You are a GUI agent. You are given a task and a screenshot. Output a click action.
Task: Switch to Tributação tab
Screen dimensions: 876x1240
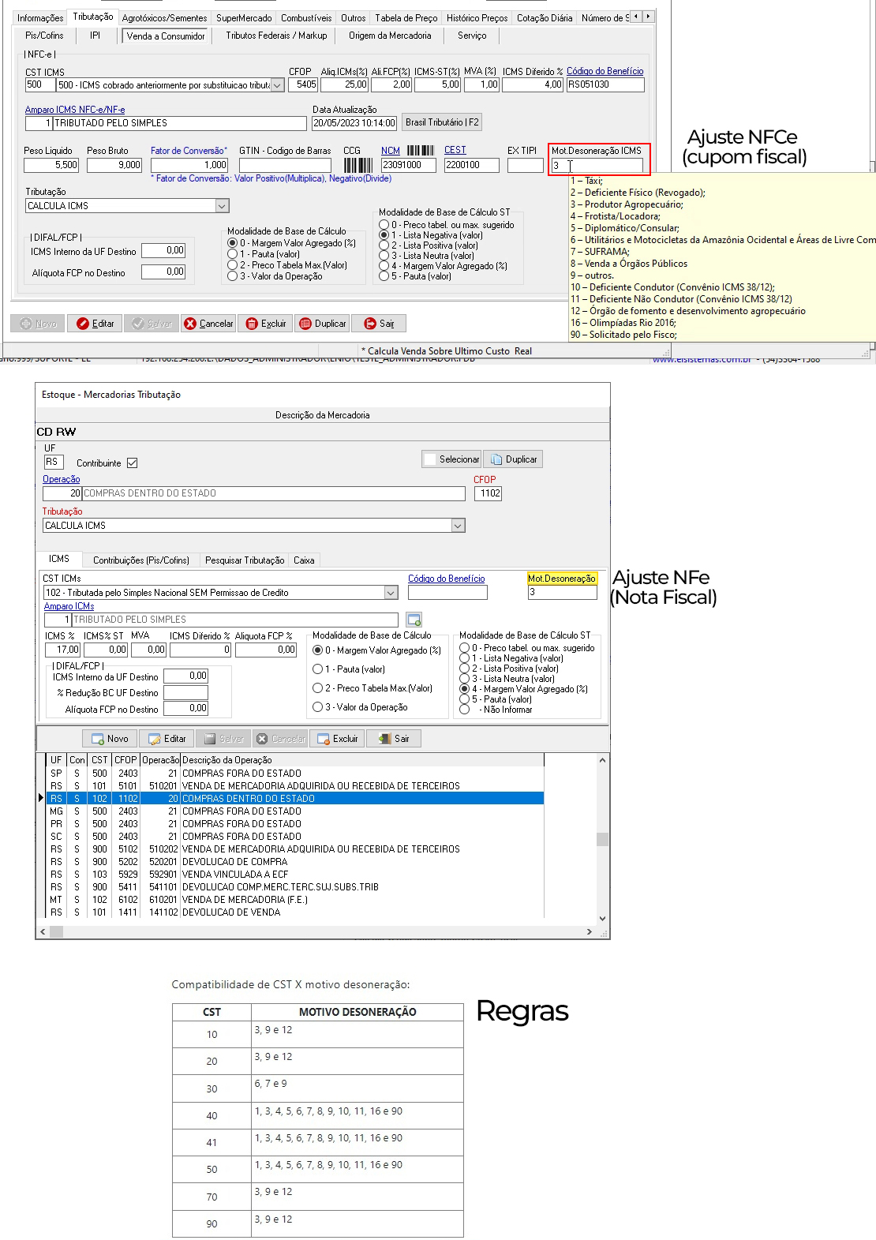pos(93,17)
